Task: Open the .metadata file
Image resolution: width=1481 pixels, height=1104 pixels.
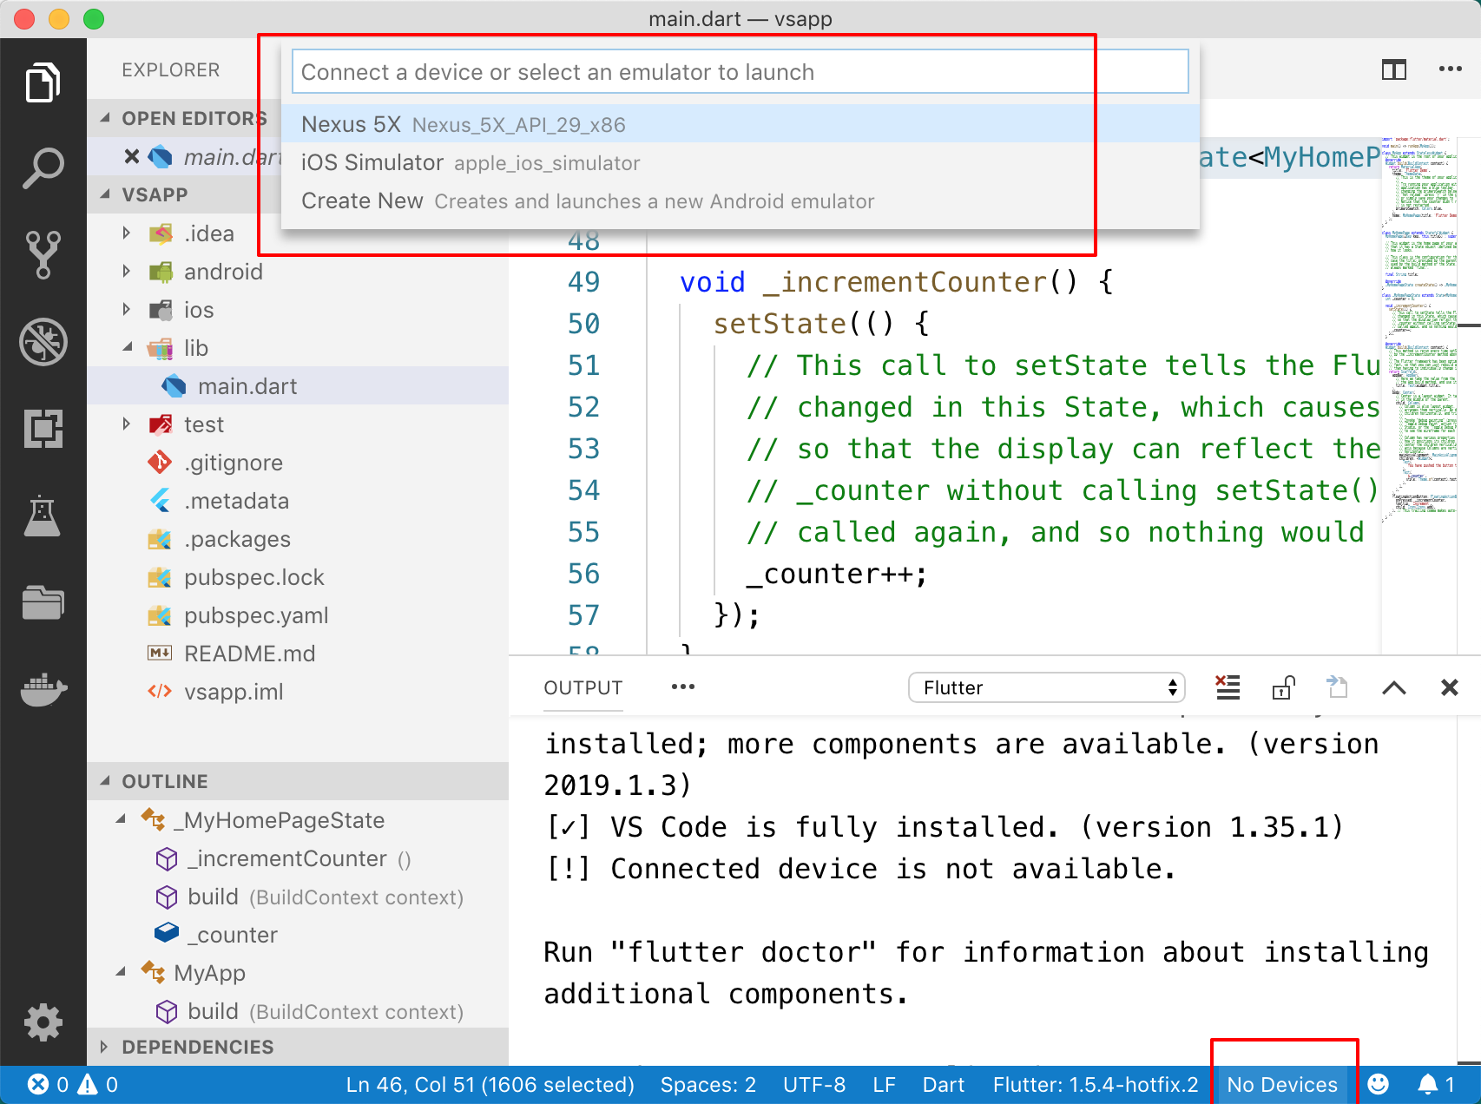Action: pyautogui.click(x=298, y=500)
